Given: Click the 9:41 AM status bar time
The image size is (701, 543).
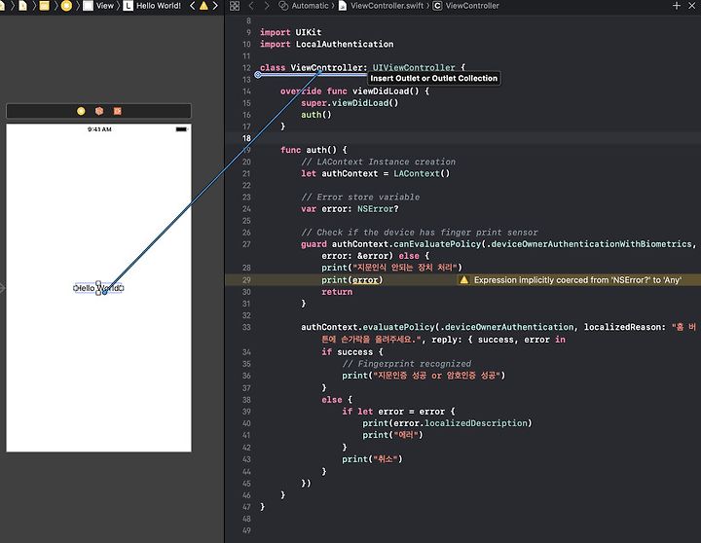Looking at the screenshot, I should (99, 129).
